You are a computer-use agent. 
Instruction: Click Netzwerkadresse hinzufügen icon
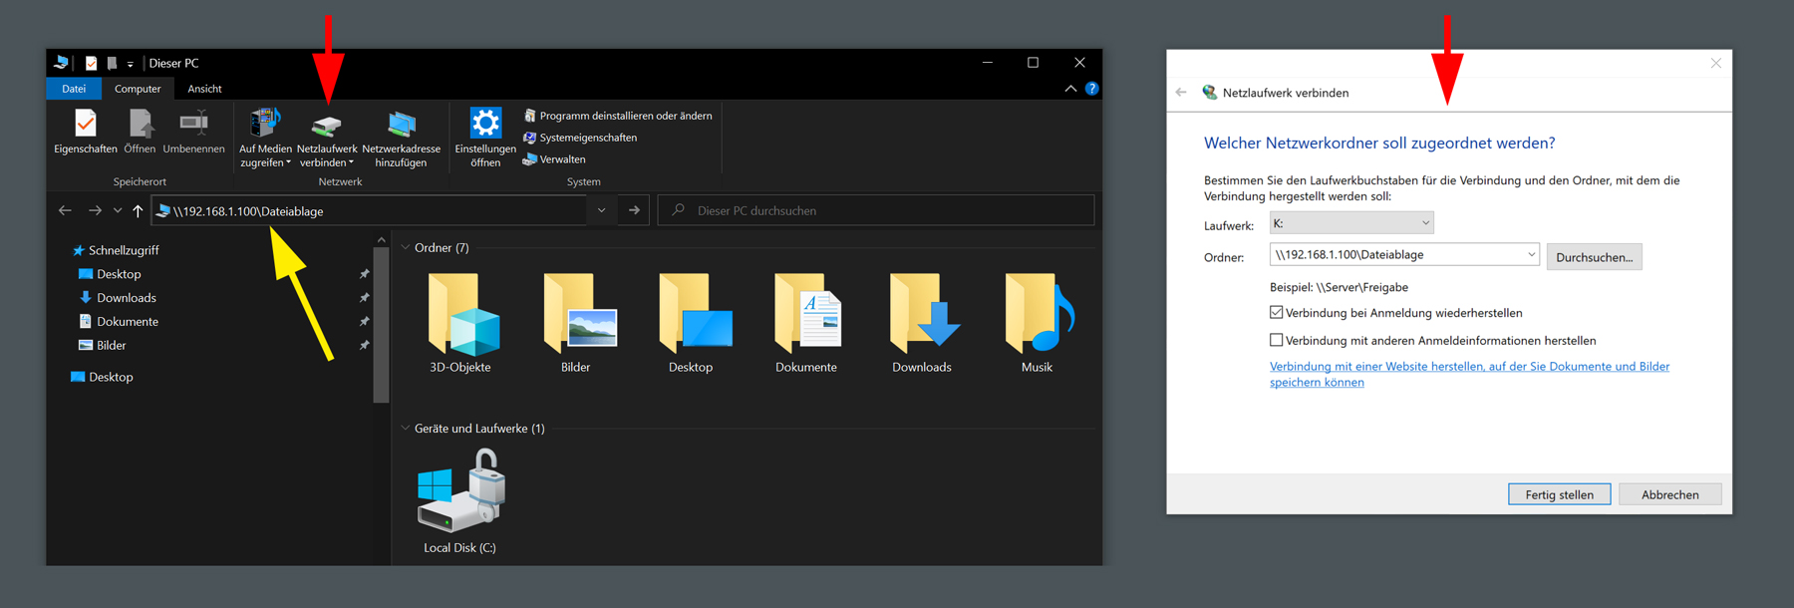pyautogui.click(x=401, y=127)
